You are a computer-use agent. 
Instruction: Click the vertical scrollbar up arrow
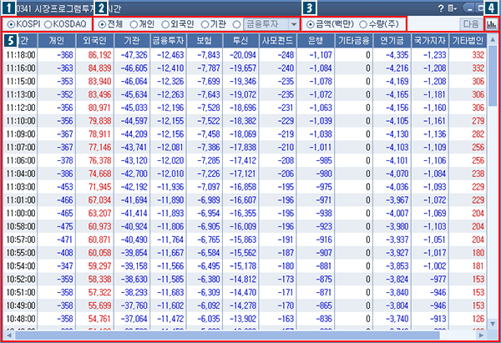pyautogui.click(x=493, y=39)
